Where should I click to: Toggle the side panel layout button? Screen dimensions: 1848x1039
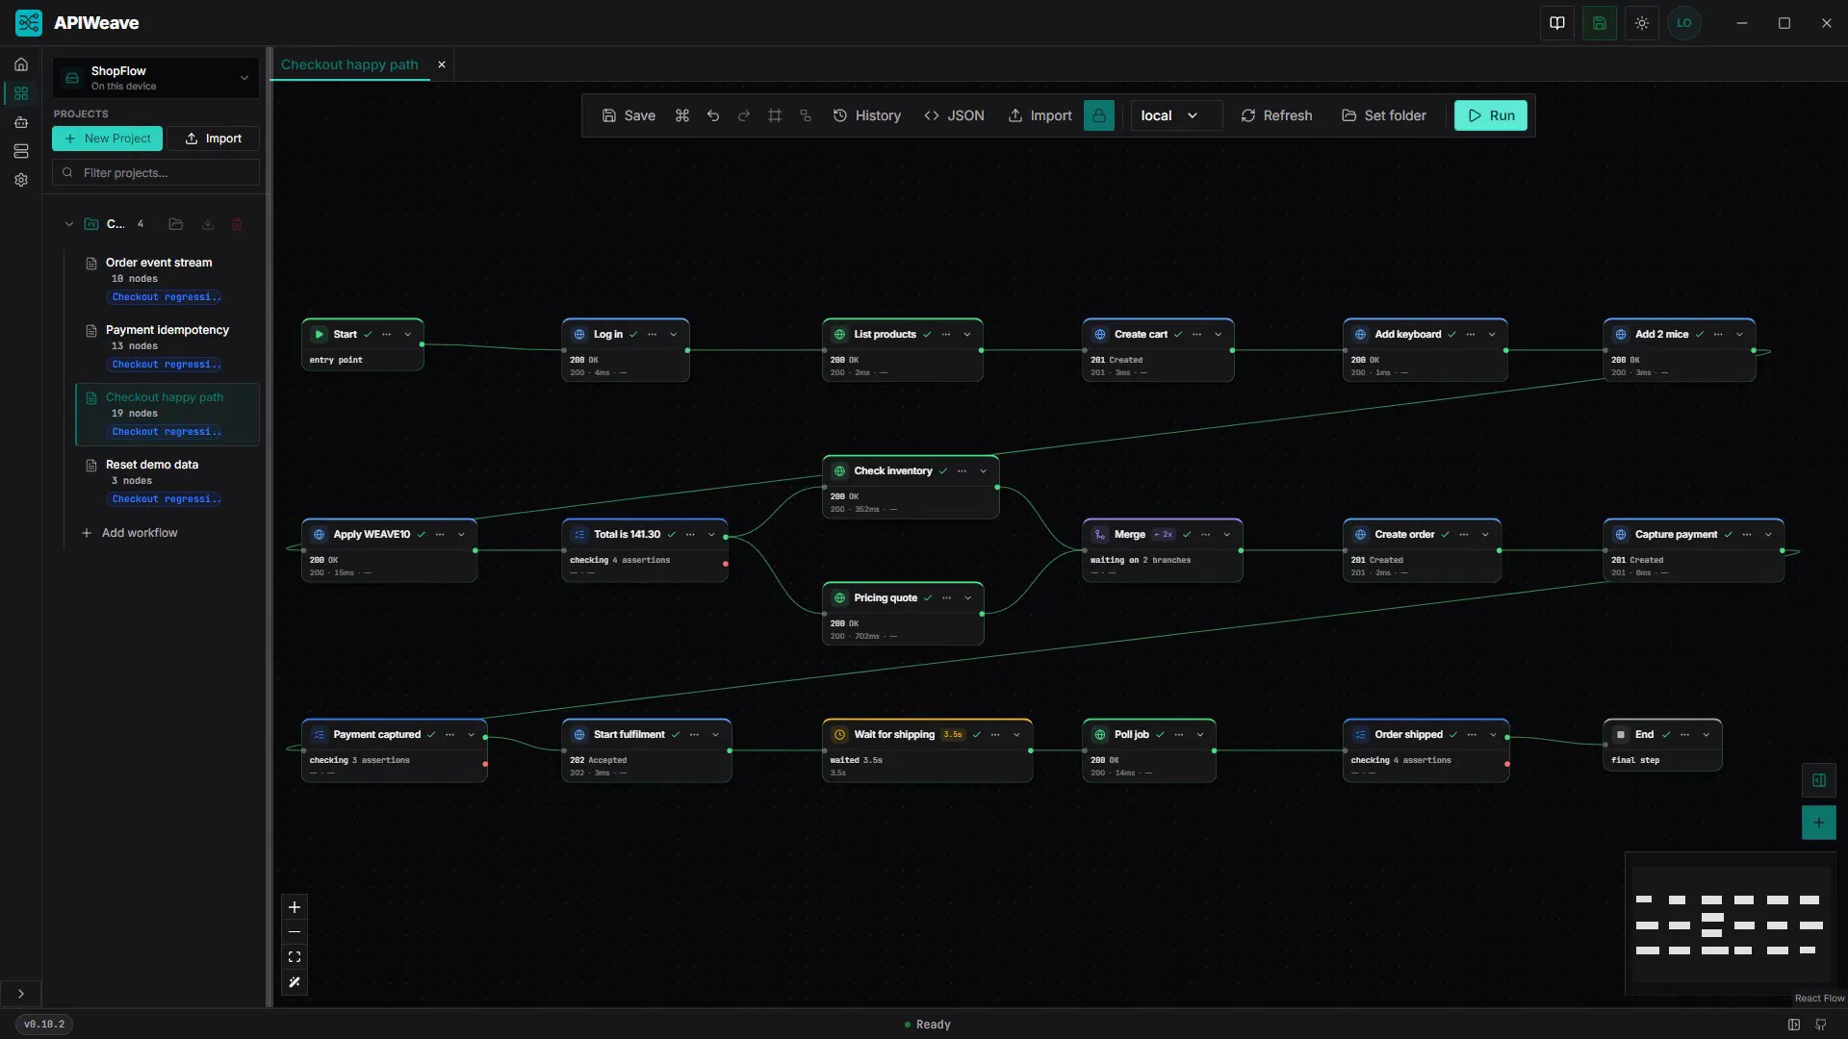pyautogui.click(x=1819, y=780)
